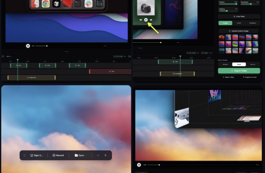Open Slack from the dock
This screenshot has height=173, width=265.
[x=88, y=4]
